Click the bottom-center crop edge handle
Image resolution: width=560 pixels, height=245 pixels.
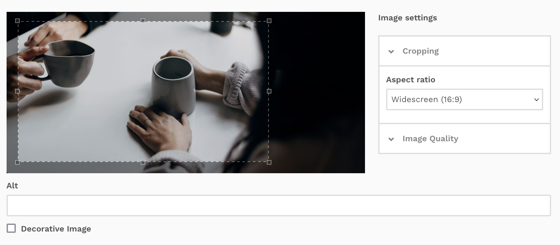click(143, 162)
